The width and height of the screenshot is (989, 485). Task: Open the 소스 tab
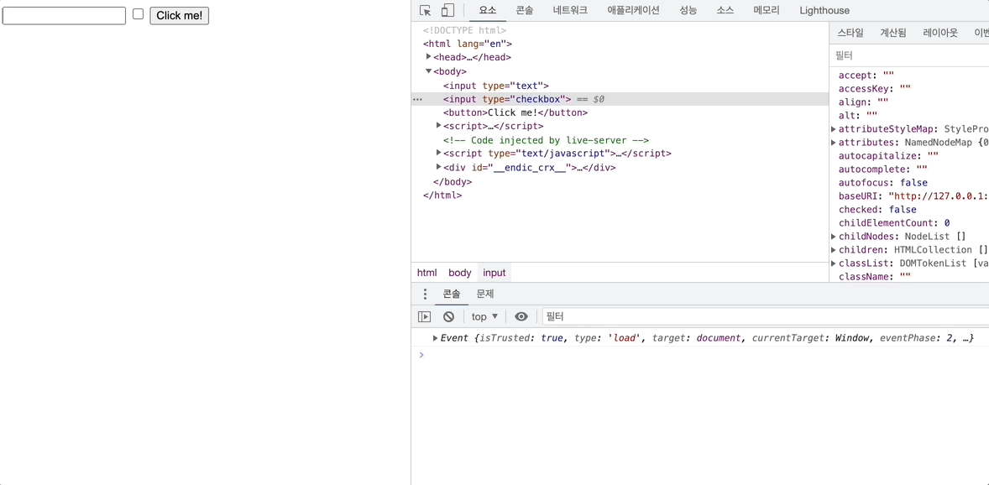click(725, 10)
